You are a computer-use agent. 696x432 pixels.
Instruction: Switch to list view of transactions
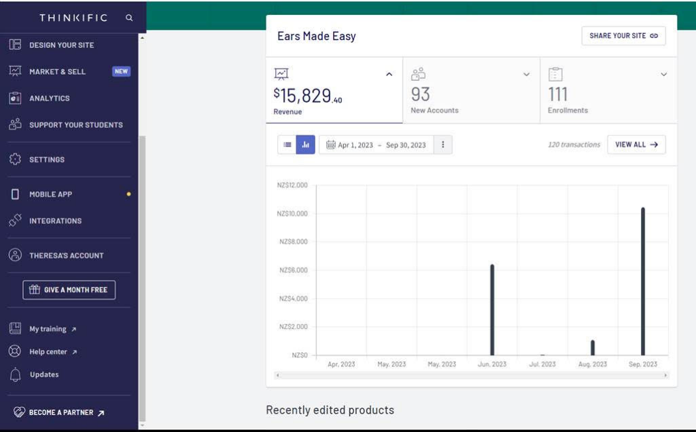288,145
